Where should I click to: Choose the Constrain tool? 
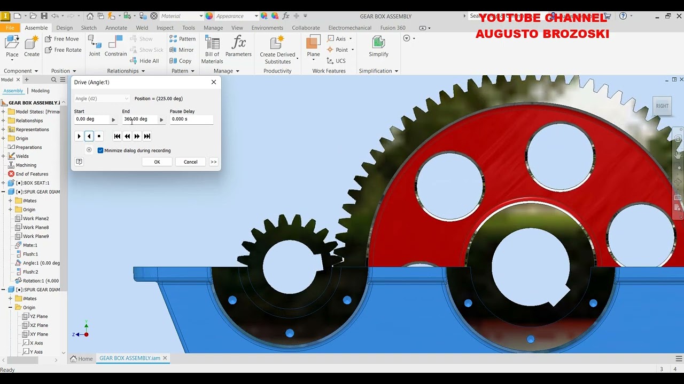coord(115,47)
